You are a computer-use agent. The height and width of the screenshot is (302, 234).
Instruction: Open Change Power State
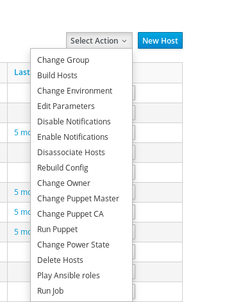tap(81, 245)
